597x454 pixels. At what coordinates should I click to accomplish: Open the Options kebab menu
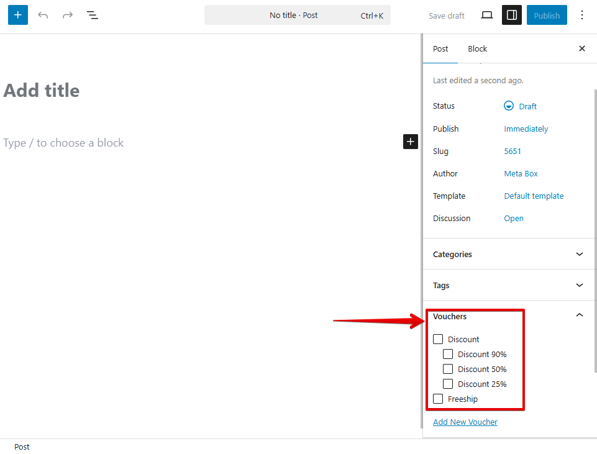point(582,15)
